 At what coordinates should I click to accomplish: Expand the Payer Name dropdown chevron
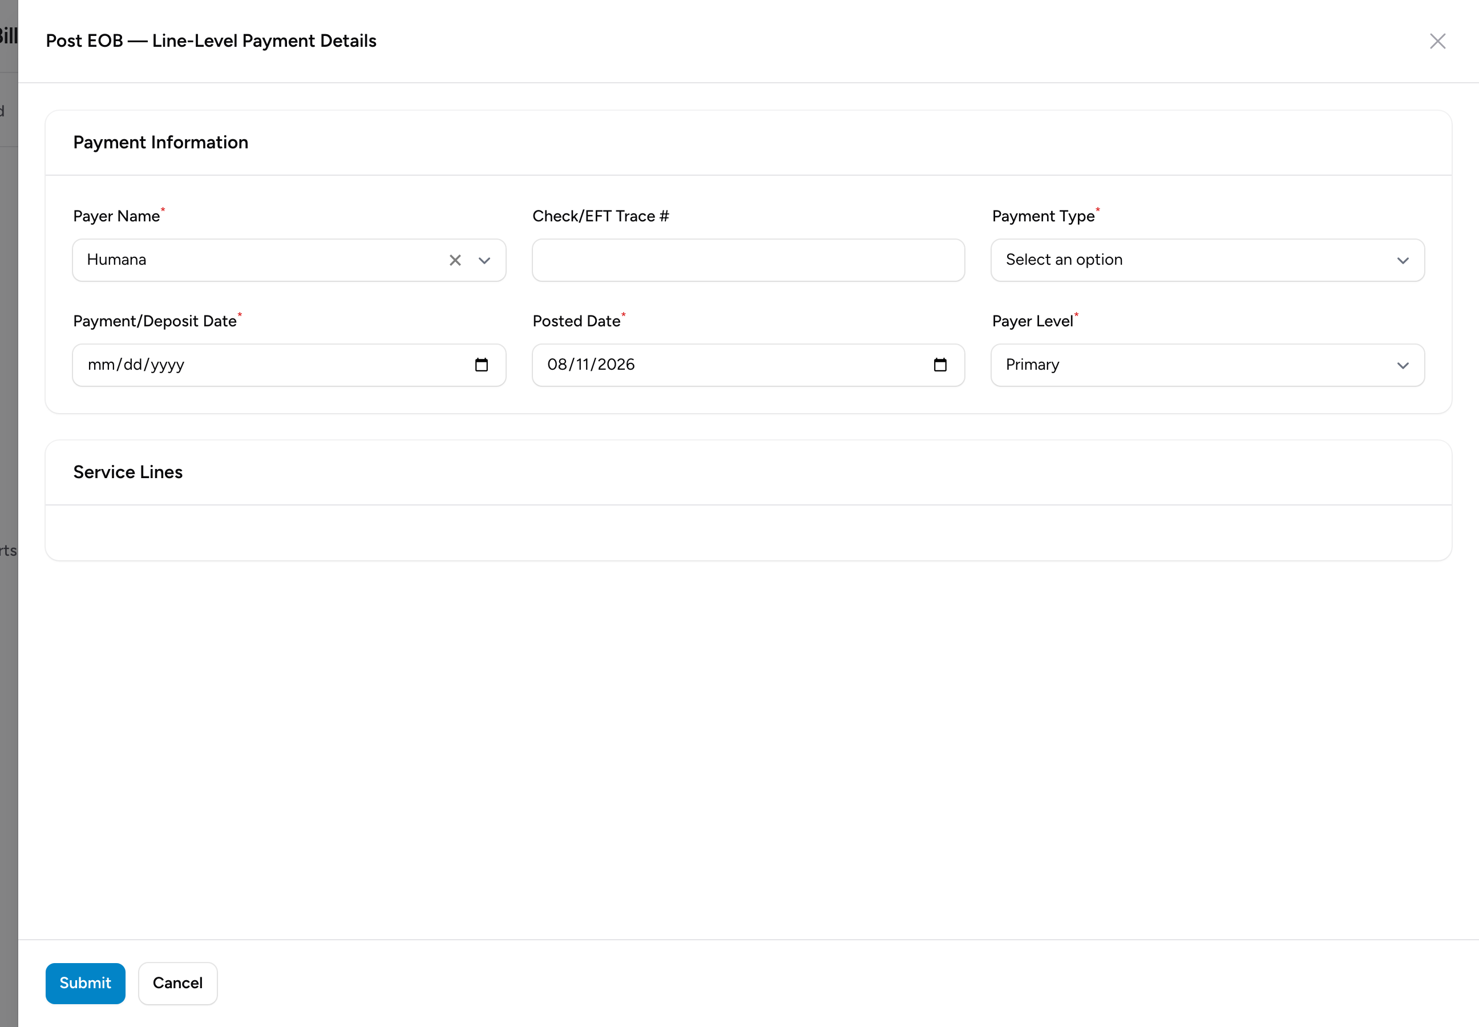(x=484, y=261)
